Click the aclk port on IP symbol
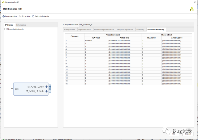 [x=17, y=89]
